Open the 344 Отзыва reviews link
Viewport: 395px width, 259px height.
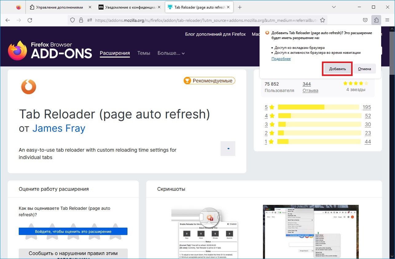coord(310,87)
